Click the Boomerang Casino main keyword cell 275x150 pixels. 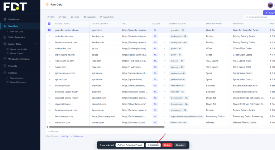(x=215, y=116)
